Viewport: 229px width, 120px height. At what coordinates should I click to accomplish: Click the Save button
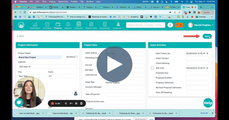207,36
